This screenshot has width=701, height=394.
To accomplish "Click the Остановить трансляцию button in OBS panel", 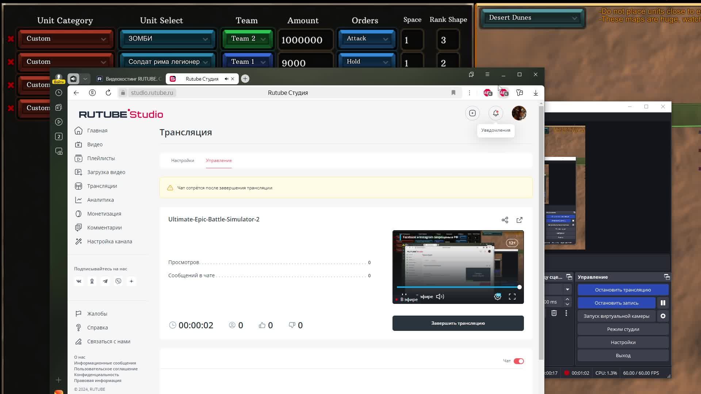I will click(x=623, y=290).
